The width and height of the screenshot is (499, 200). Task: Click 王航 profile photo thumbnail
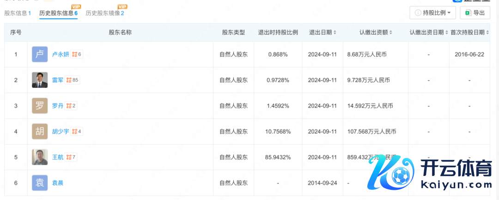pyautogui.click(x=40, y=158)
